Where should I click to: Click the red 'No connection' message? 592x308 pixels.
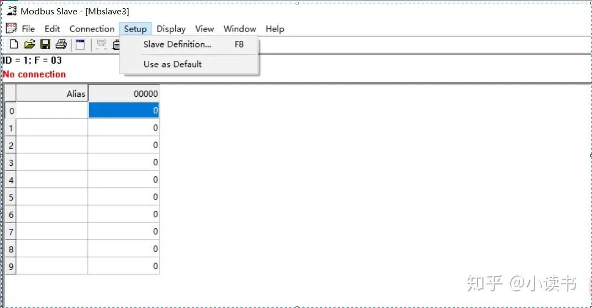[34, 74]
